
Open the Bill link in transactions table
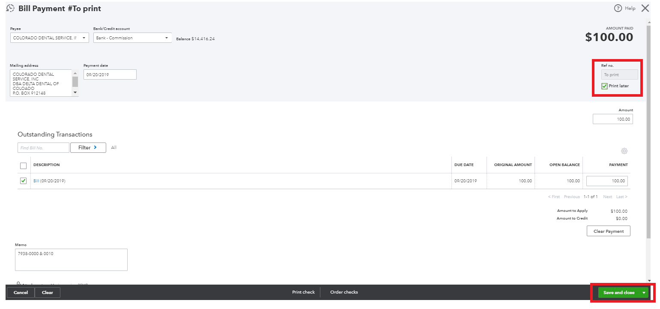click(36, 181)
